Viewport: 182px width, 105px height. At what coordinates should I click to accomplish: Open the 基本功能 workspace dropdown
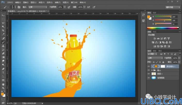173,7
